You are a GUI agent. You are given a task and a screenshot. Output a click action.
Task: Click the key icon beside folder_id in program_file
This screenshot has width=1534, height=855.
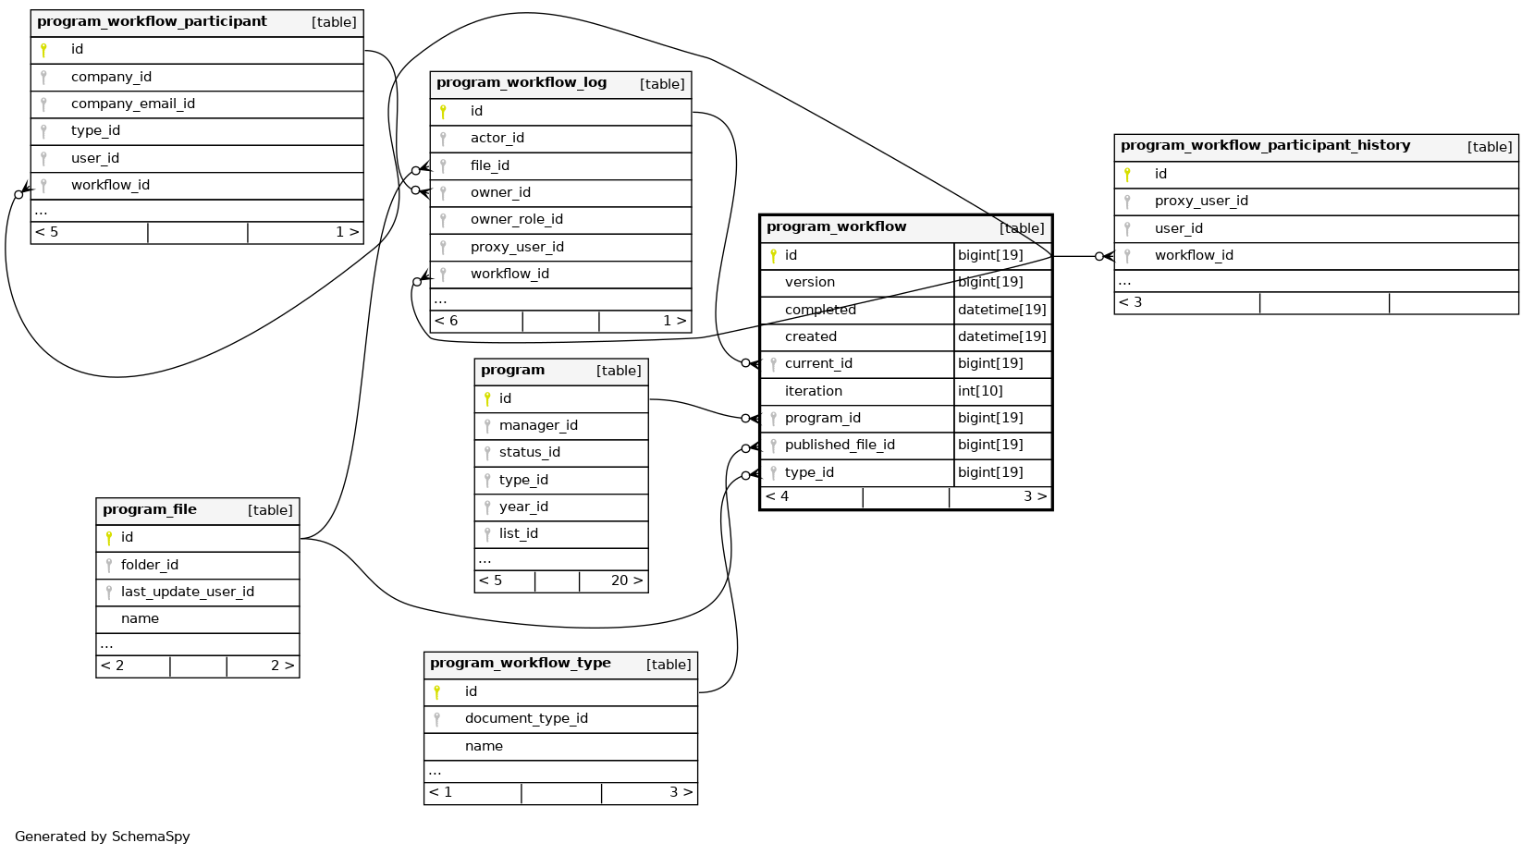[x=109, y=566]
